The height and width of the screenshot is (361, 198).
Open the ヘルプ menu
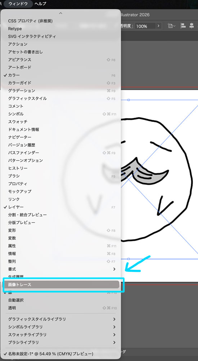(x=40, y=4)
